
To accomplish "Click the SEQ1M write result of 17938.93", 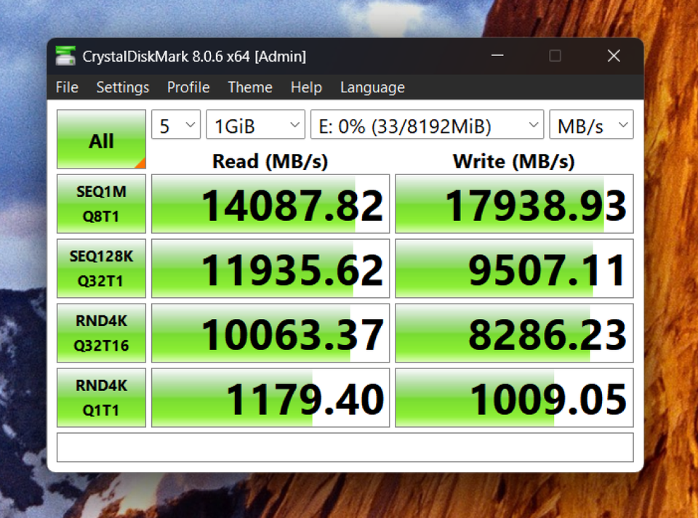I will (513, 203).
